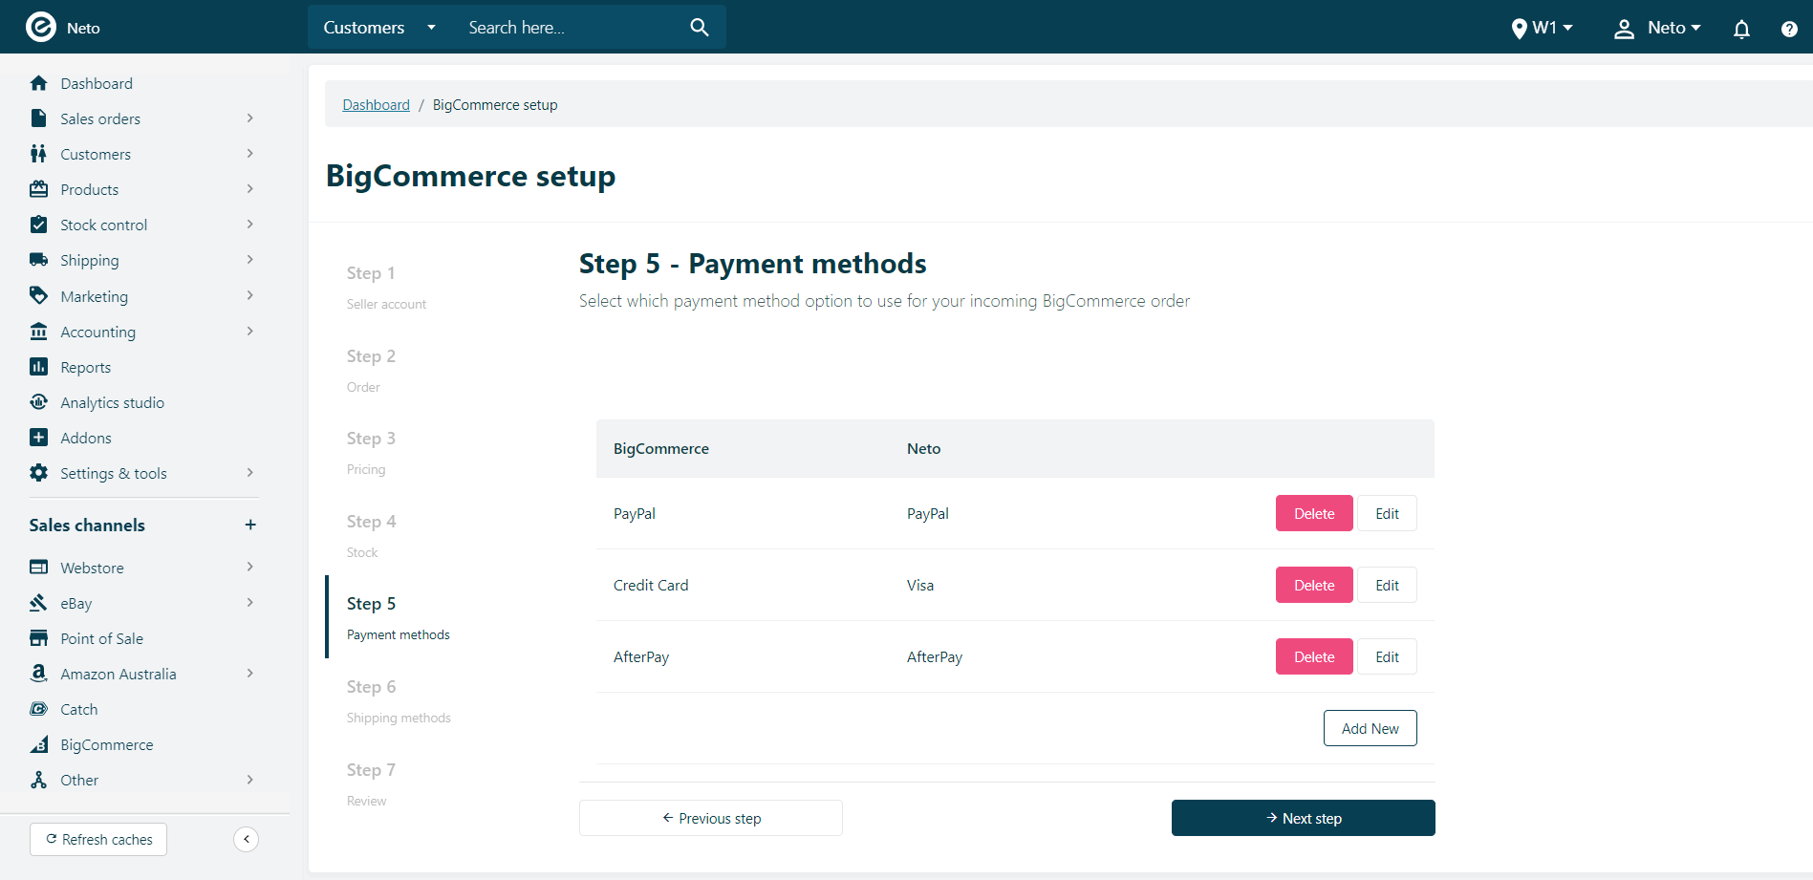This screenshot has height=880, width=1813.
Task: Collapse the sidebar with the arrow button
Action: tap(247, 839)
